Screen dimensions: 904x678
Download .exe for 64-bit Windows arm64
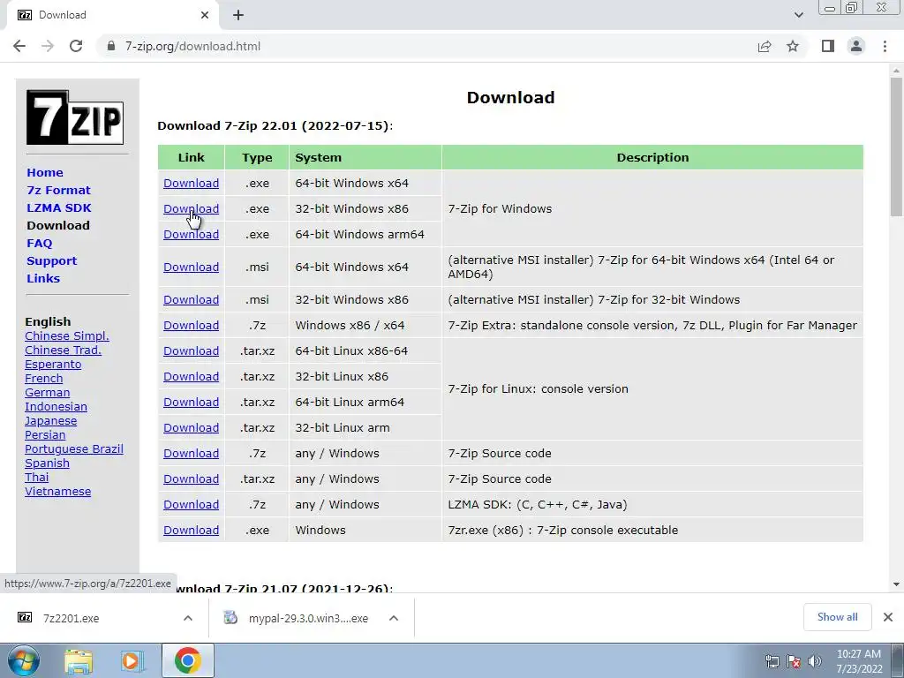(x=191, y=235)
